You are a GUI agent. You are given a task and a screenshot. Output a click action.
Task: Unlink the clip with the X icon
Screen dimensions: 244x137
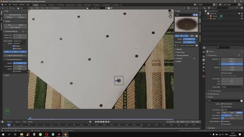click(111, 8)
